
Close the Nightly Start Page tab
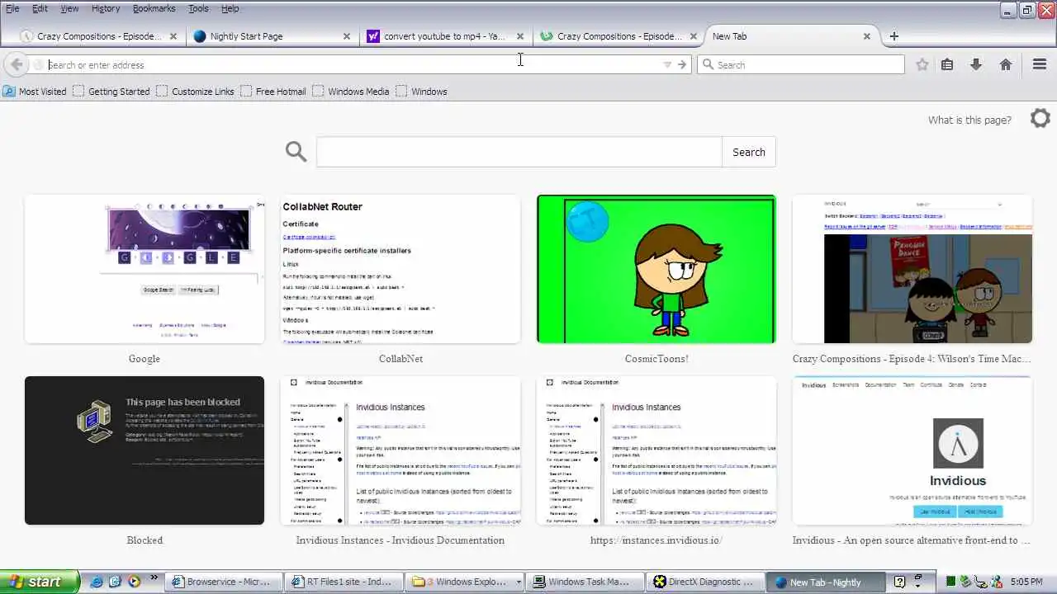[x=347, y=36]
